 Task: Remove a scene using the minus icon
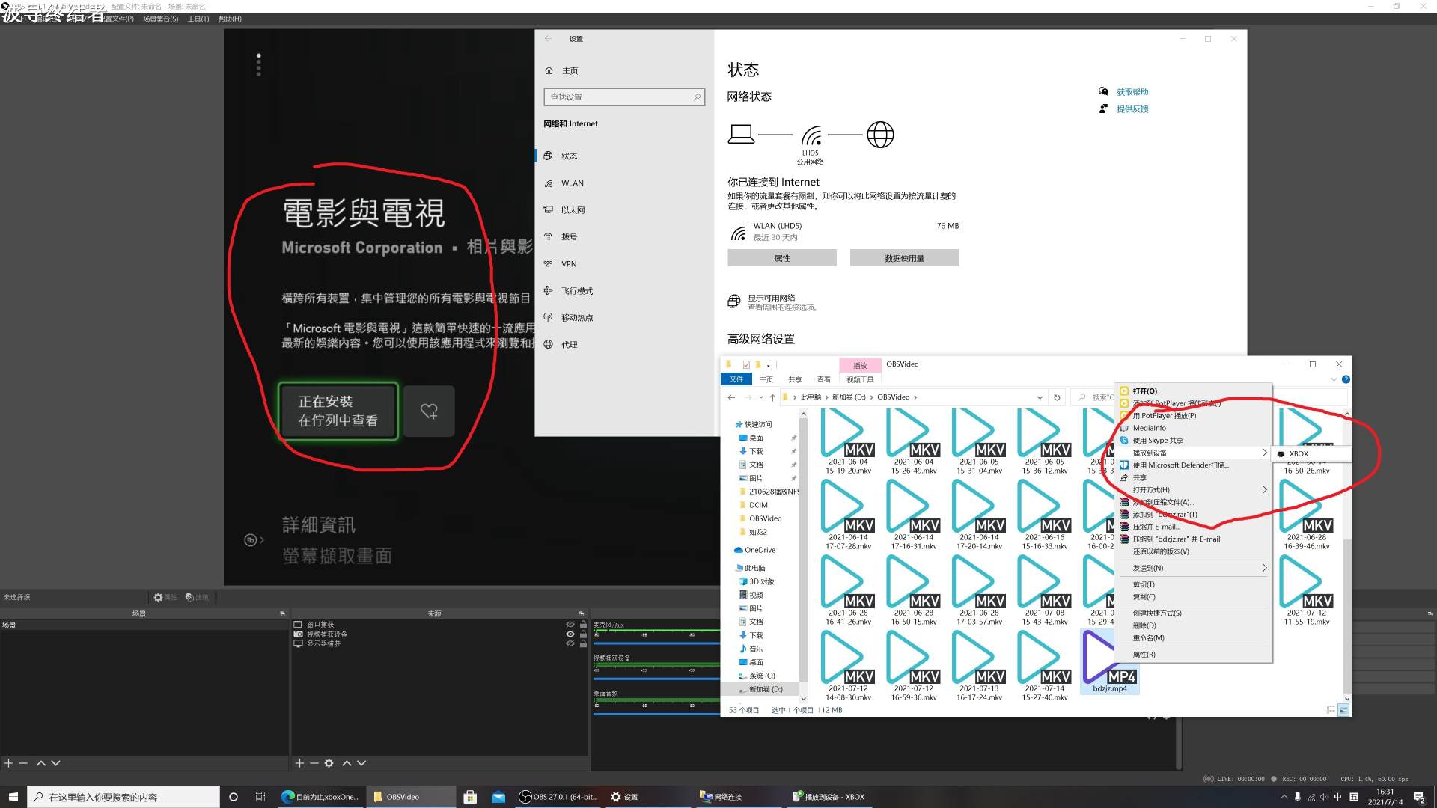tap(24, 763)
